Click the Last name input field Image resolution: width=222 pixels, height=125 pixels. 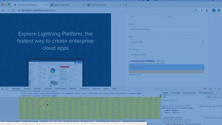[185, 17]
